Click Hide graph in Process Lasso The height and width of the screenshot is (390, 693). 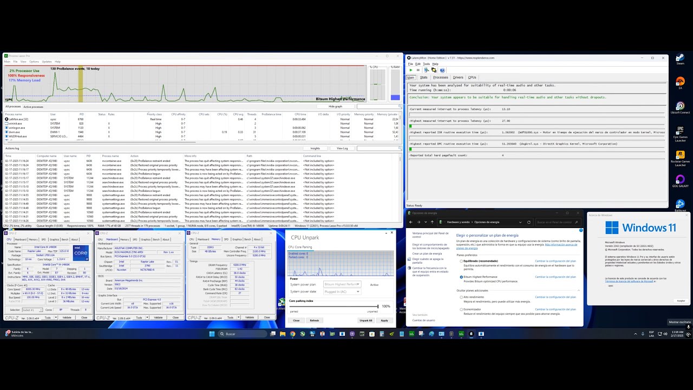[x=336, y=107]
